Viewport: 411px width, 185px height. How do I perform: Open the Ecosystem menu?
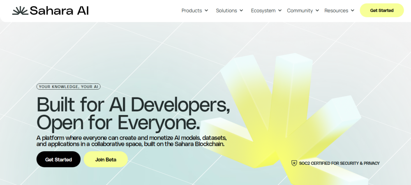[263, 10]
